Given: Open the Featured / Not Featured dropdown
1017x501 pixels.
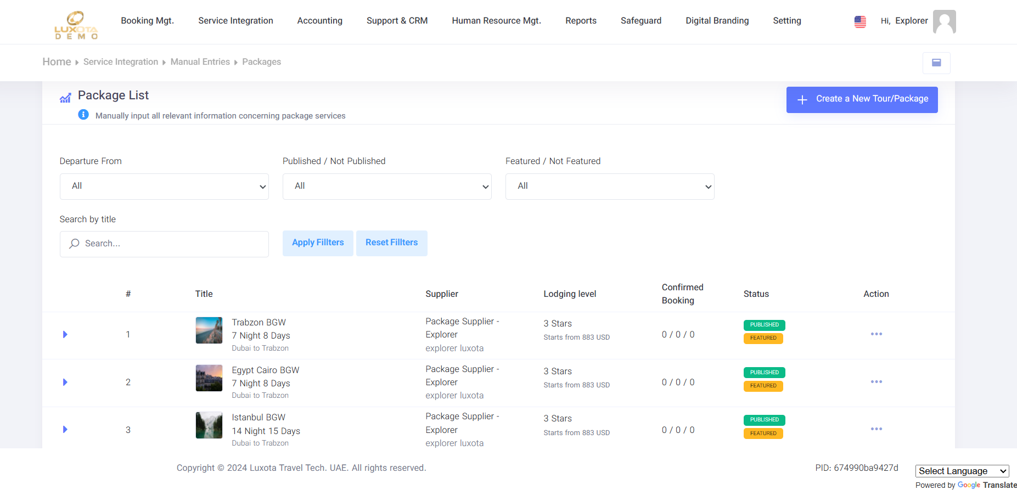Looking at the screenshot, I should pyautogui.click(x=609, y=187).
